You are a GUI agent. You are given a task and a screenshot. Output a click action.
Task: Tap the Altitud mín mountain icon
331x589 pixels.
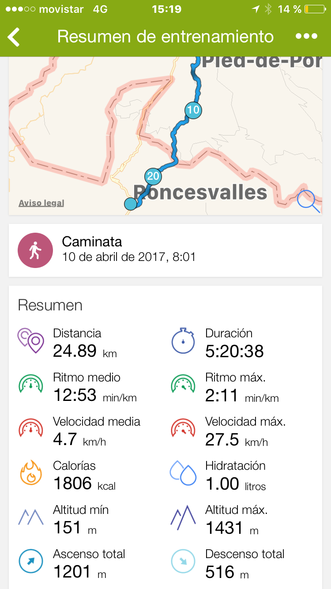pos(31,517)
